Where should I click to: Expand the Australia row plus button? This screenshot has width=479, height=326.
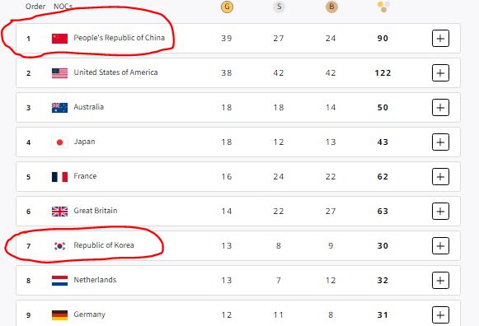[440, 107]
